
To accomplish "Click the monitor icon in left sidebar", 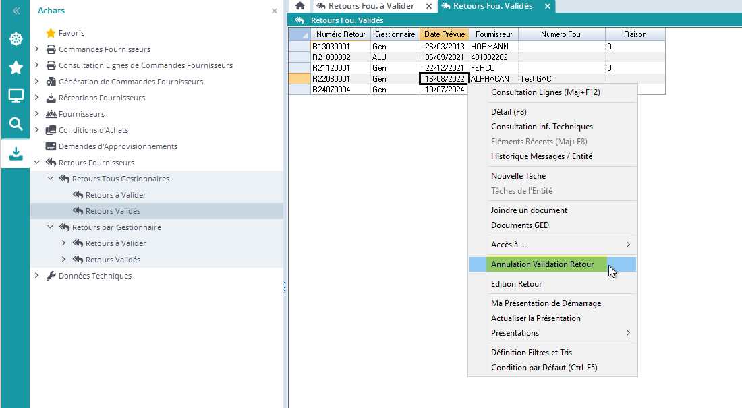I will click(16, 96).
